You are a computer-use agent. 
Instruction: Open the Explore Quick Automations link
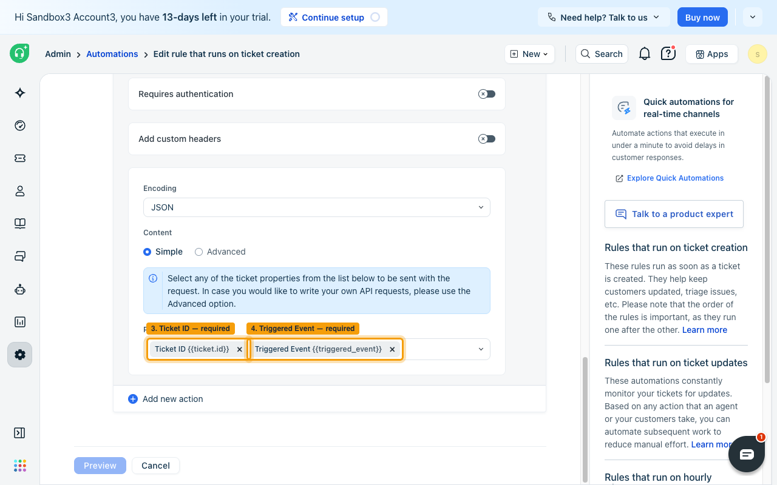tap(670, 178)
